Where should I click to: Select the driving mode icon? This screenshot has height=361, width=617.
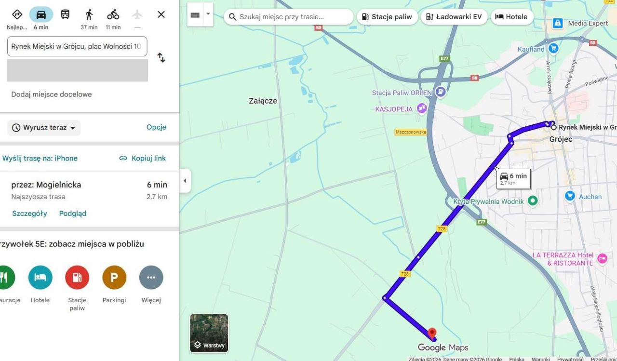point(41,14)
